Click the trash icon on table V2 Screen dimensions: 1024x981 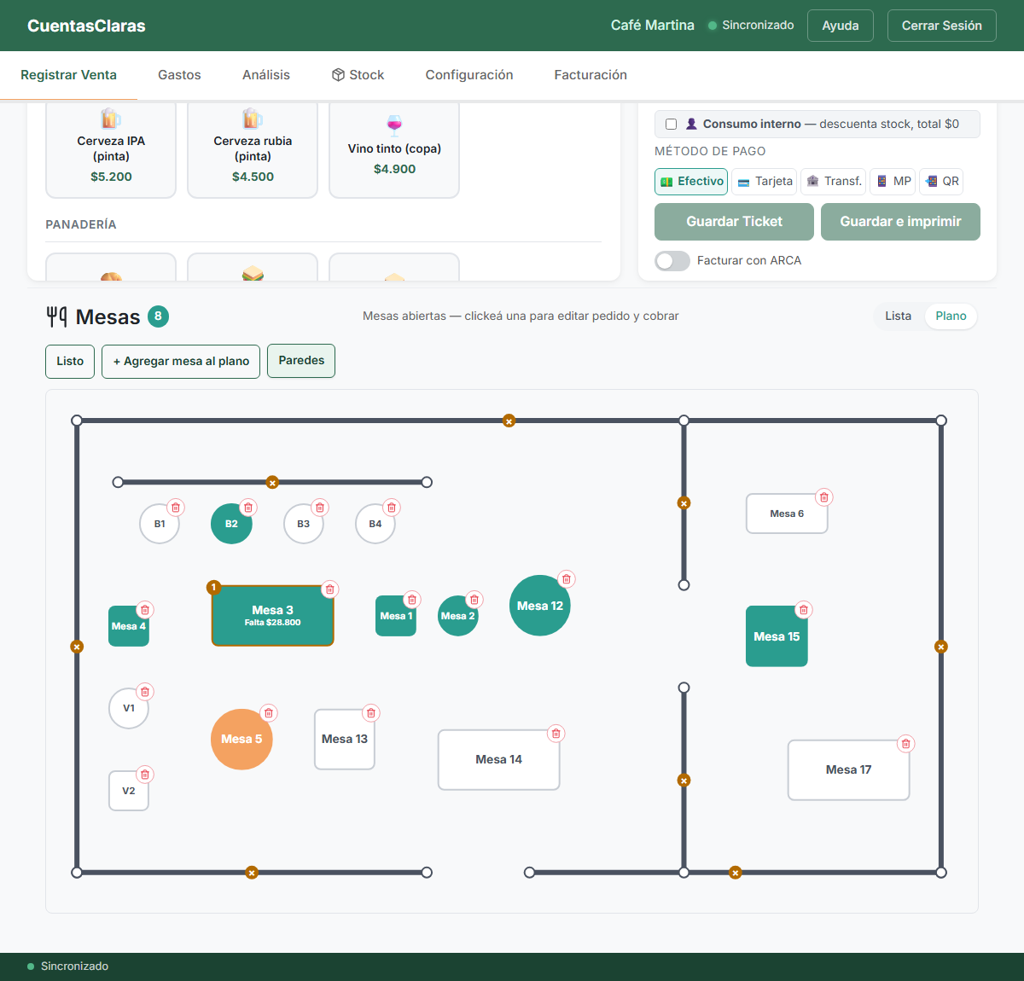click(145, 775)
